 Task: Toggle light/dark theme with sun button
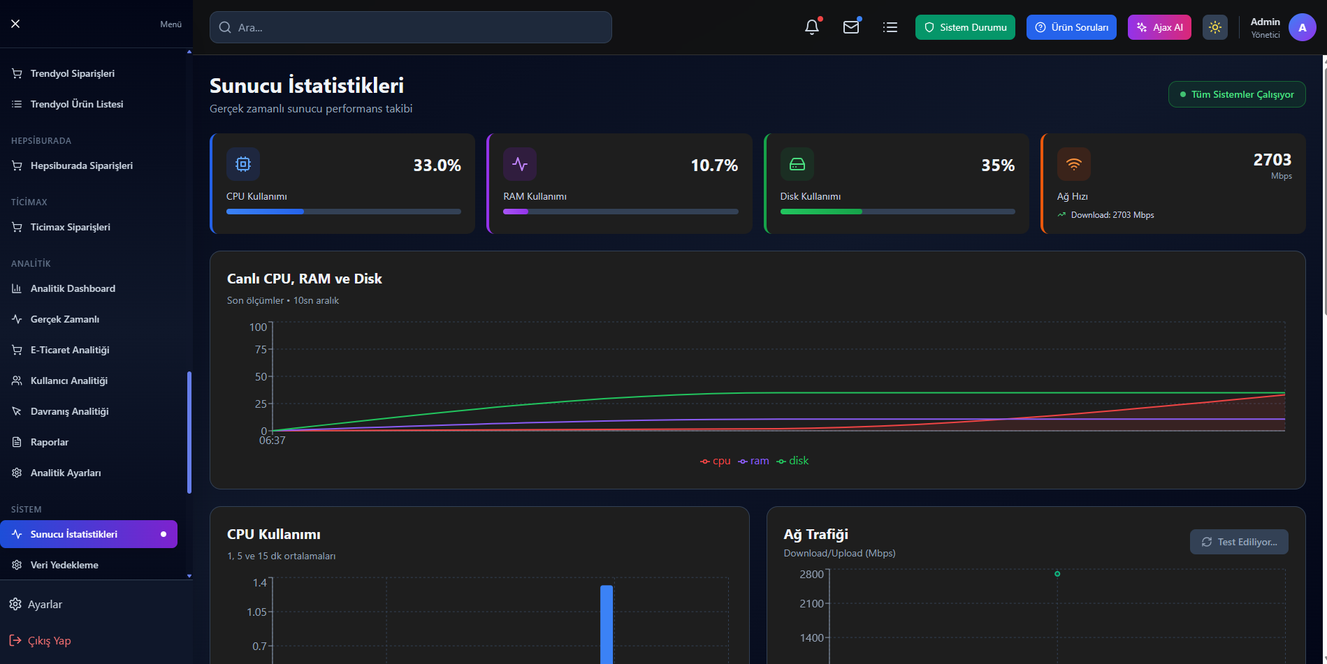click(1214, 27)
